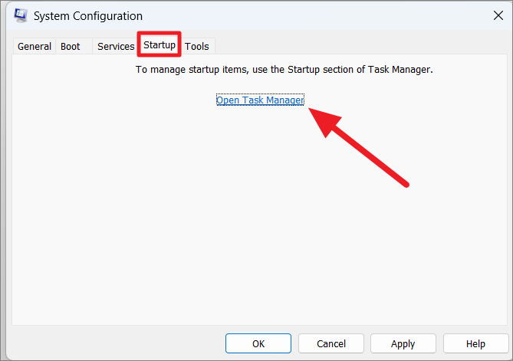Apply changes with the Apply button
513x361 pixels.
(x=403, y=343)
